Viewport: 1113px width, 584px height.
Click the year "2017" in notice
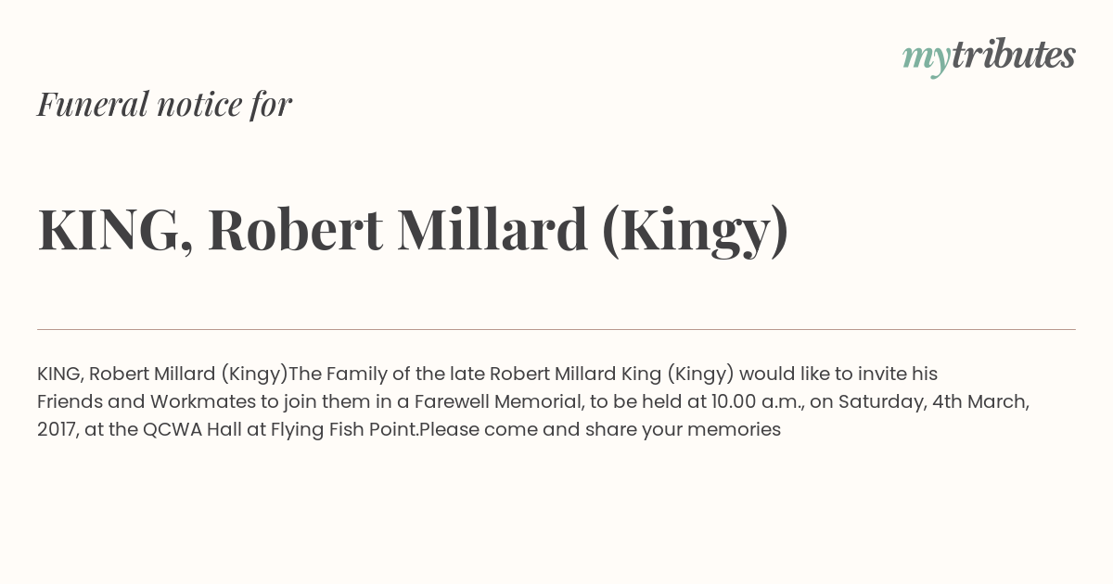pyautogui.click(x=56, y=429)
